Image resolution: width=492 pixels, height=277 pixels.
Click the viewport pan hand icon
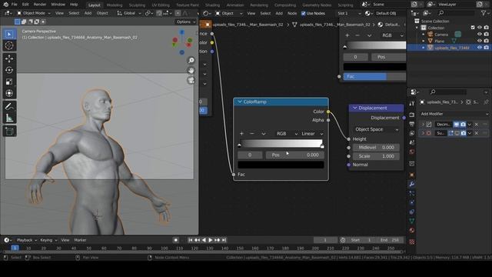191,70
